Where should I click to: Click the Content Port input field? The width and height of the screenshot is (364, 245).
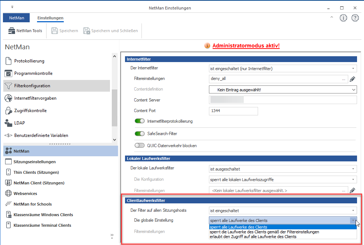[x=233, y=111]
